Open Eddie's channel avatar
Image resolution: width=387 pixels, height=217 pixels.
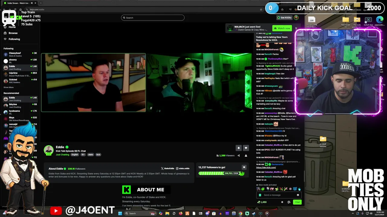click(49, 150)
